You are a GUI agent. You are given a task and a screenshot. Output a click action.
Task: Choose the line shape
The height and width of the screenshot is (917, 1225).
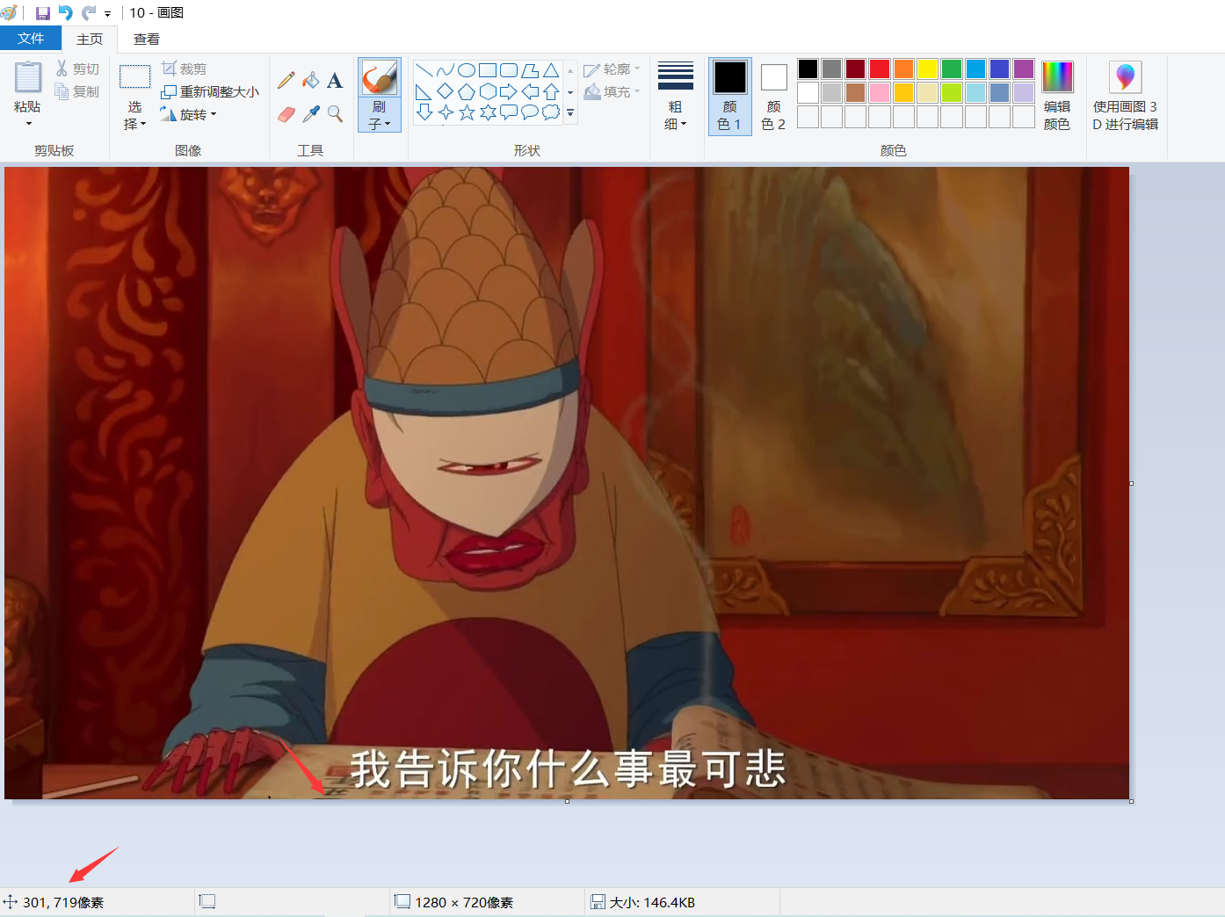click(424, 70)
